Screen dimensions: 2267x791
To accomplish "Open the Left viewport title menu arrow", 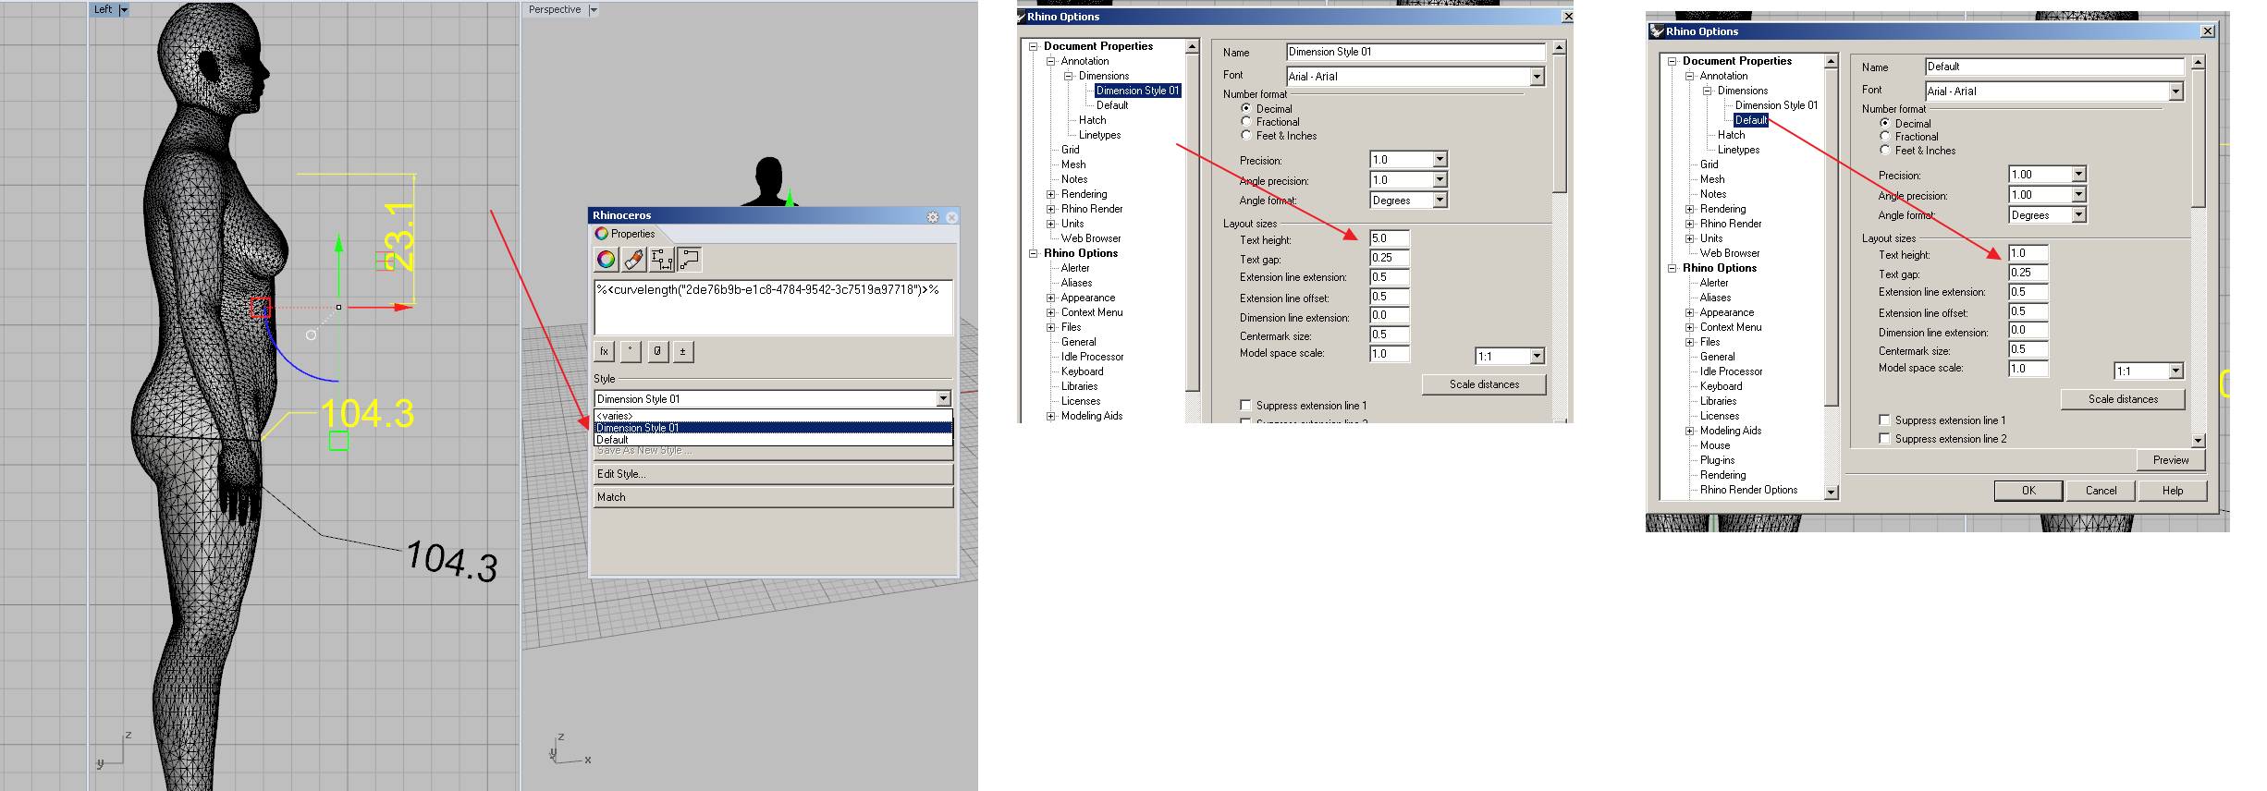I will tap(124, 10).
